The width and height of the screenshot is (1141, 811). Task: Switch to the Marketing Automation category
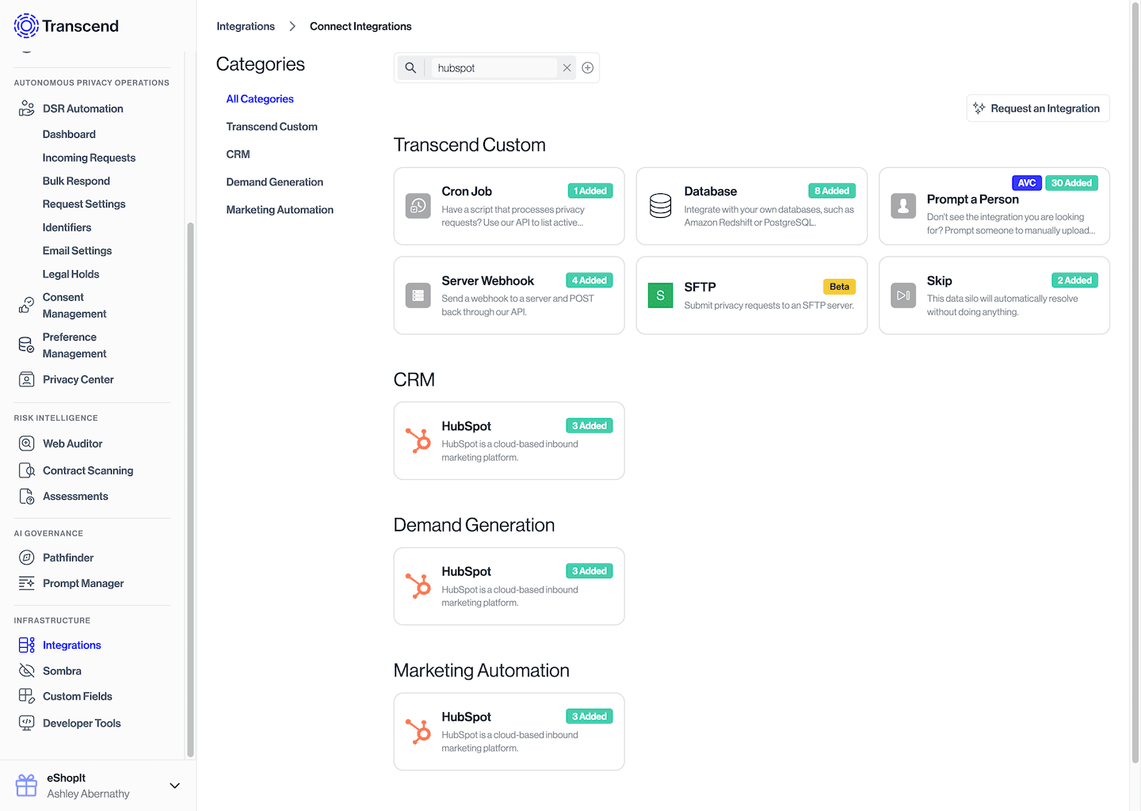[x=280, y=209]
